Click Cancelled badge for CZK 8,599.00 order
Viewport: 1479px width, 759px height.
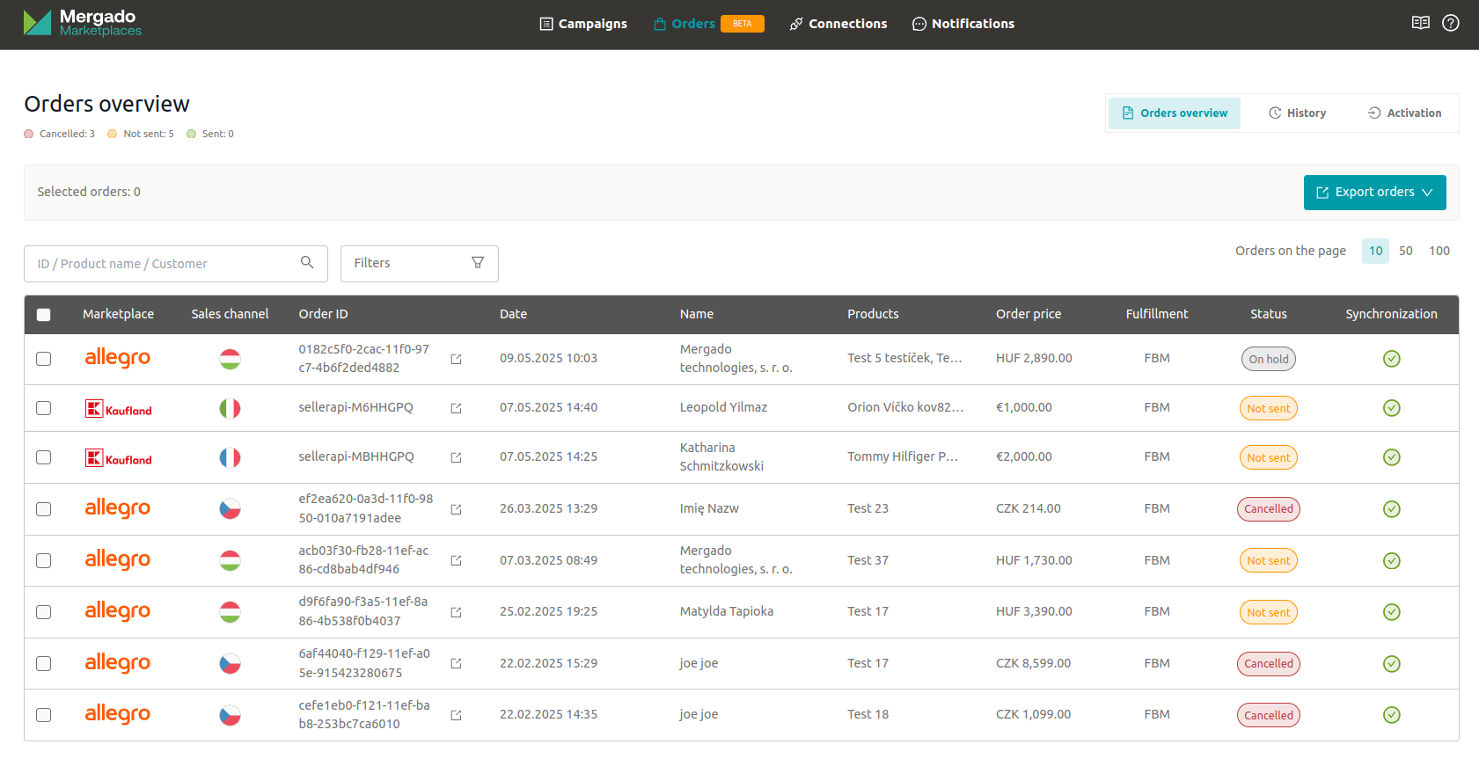click(1269, 664)
